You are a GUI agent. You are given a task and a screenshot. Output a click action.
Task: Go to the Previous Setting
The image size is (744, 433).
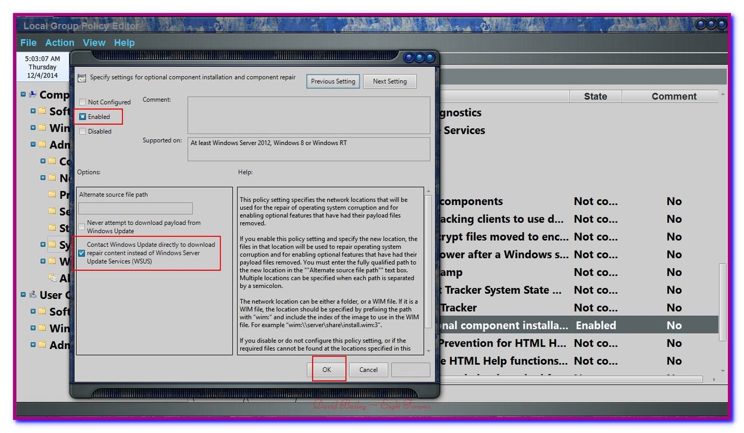[x=333, y=81]
